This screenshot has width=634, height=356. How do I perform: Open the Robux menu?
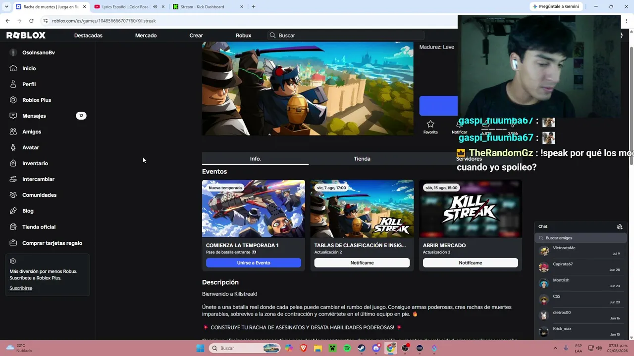tap(243, 36)
